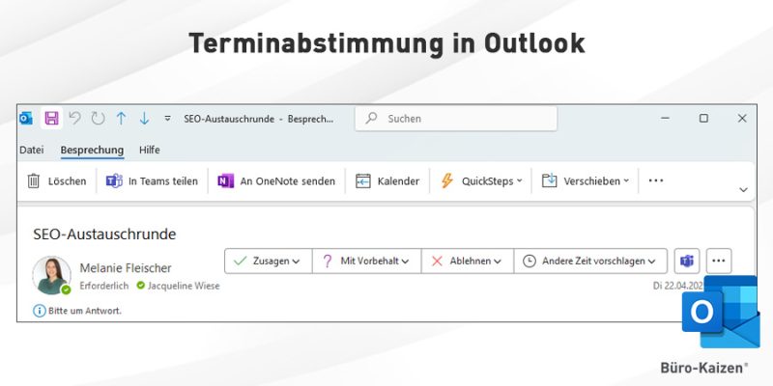This screenshot has width=773, height=386.
Task: Go to next item with down arrow
Action: [x=144, y=118]
